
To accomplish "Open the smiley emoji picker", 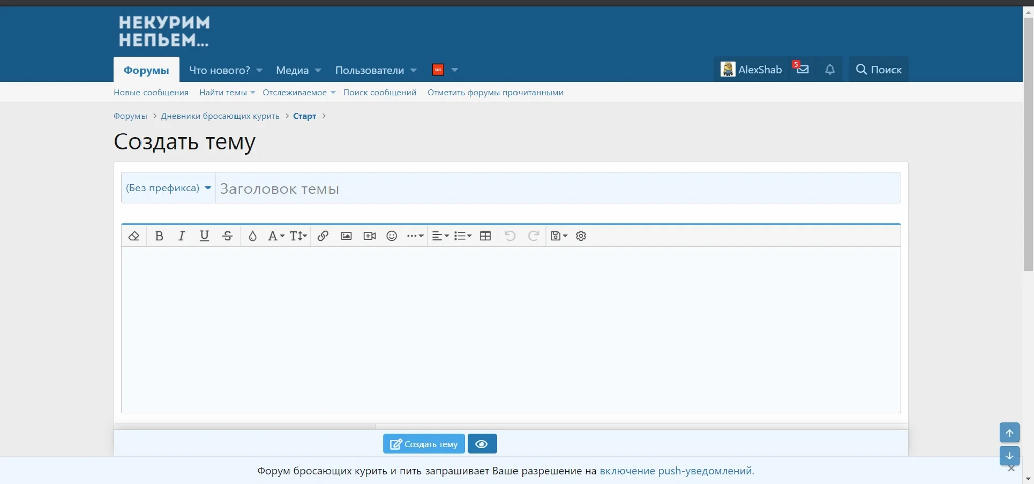I will (392, 236).
